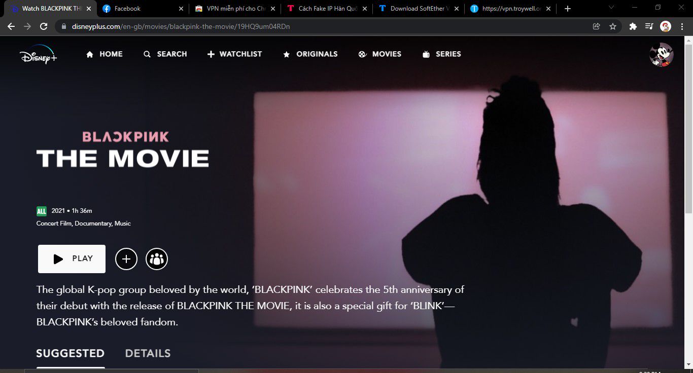The image size is (693, 373).
Task: Switch to the VPN miễn phí tab
Action: (235, 9)
